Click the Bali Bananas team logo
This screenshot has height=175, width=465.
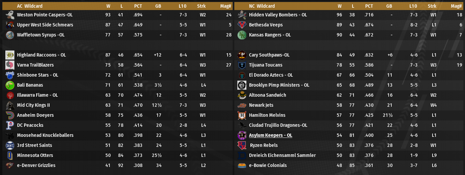[x=10, y=85]
